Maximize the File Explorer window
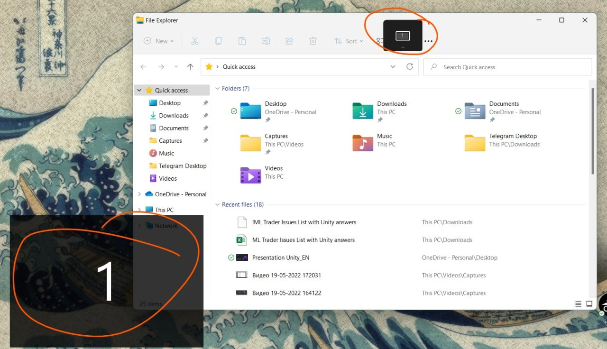The image size is (607, 349). pyautogui.click(x=561, y=20)
